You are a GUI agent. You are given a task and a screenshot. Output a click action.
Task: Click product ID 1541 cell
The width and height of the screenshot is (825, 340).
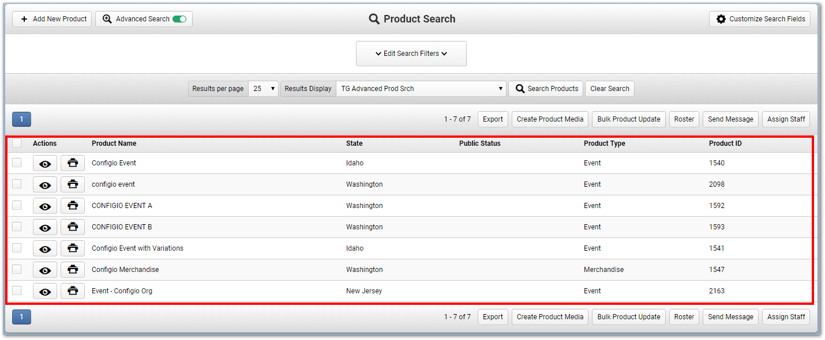(x=717, y=248)
